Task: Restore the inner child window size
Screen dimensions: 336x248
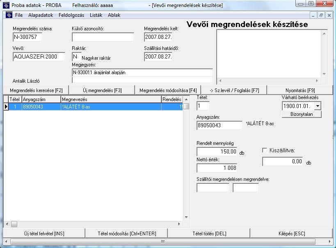Action: coord(321,15)
